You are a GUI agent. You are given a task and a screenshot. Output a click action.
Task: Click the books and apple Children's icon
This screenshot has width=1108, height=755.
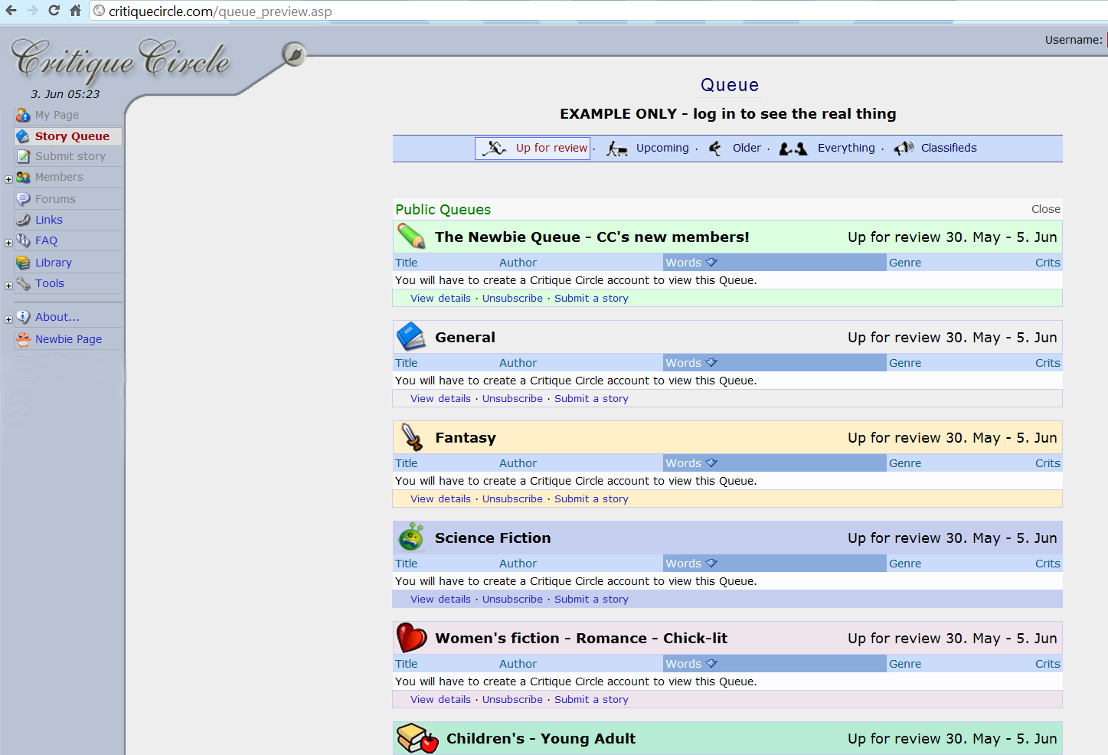(x=417, y=738)
